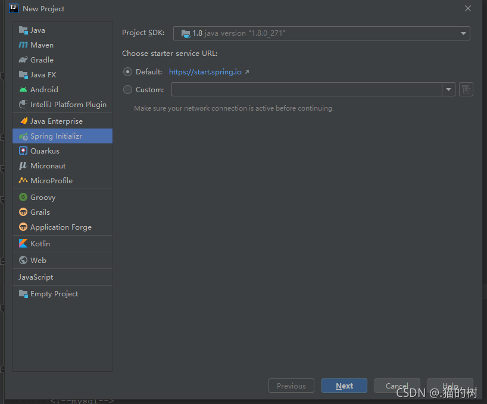Click the Android robot icon
This screenshot has height=404, width=487.
(x=23, y=90)
